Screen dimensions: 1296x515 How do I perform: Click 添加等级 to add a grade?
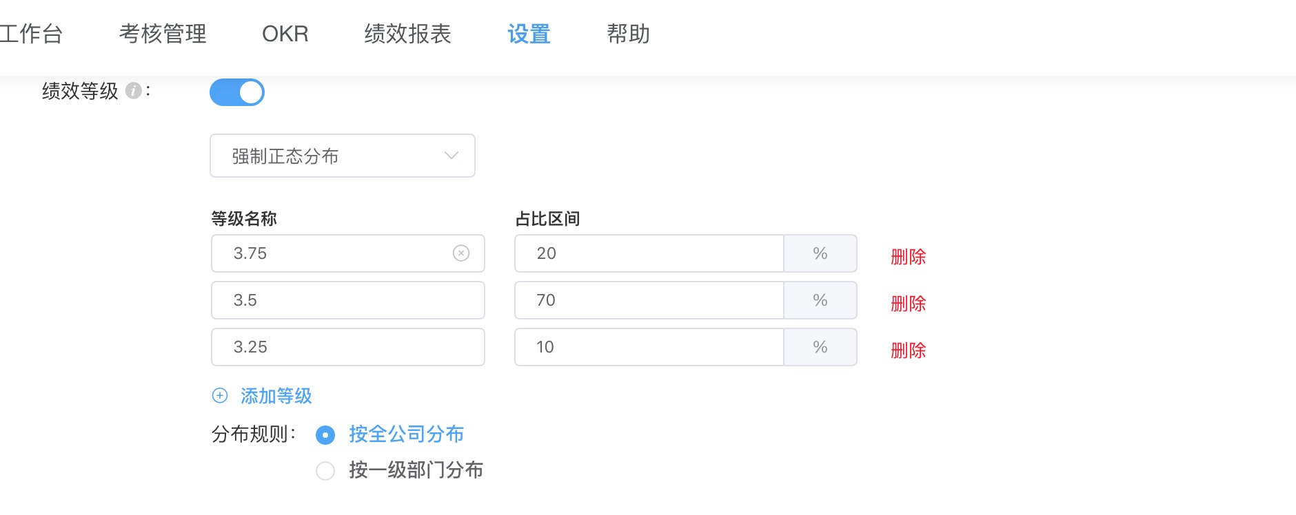[x=275, y=396]
